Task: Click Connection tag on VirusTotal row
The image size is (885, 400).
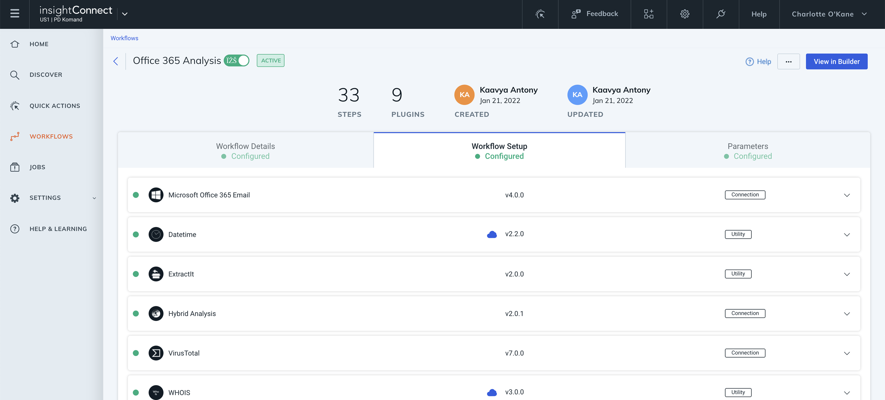Action: (745, 353)
